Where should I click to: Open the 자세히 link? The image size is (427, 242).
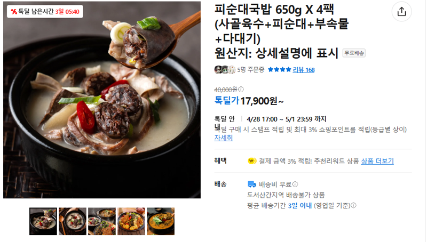pos(223,138)
